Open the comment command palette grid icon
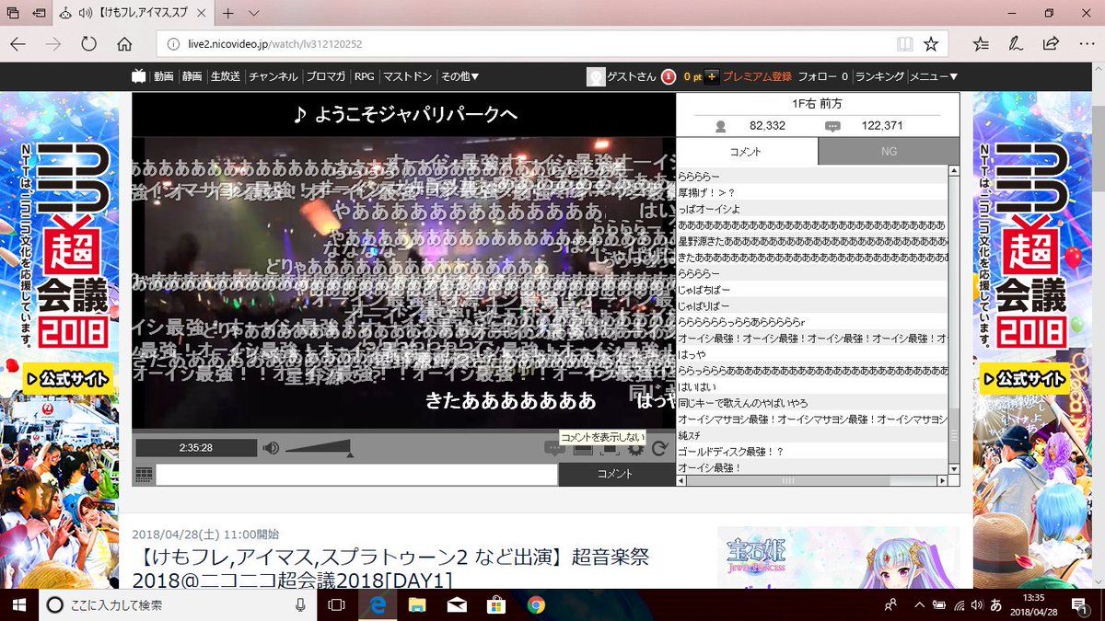Screen dimensions: 1105x621 pos(144,475)
